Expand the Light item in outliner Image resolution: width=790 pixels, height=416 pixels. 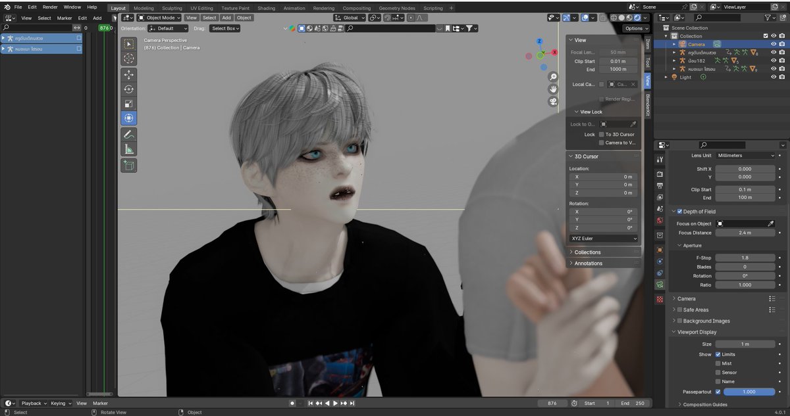[666, 77]
